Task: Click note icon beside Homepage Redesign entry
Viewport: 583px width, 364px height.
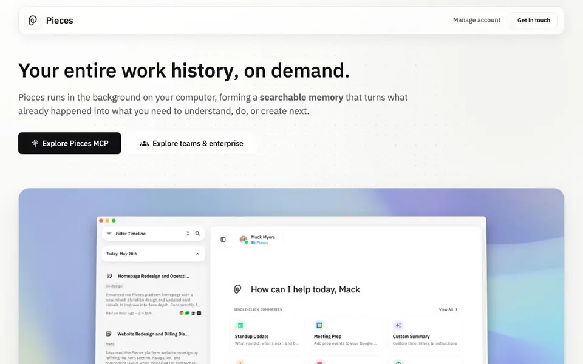Action: pos(109,276)
